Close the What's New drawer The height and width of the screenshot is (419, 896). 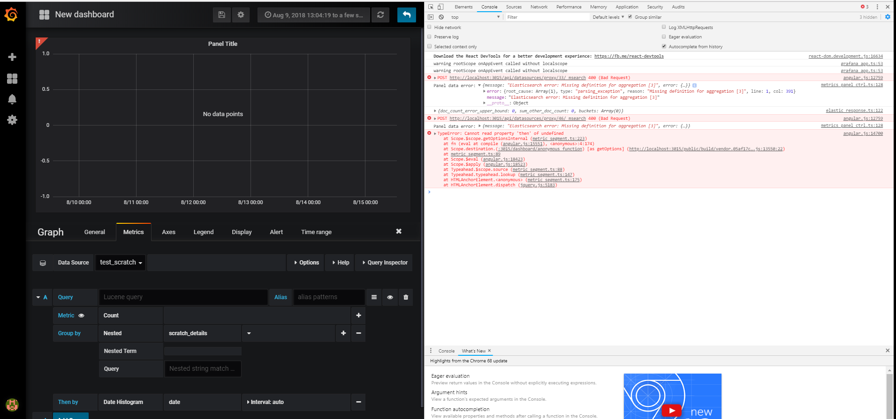[888, 351]
